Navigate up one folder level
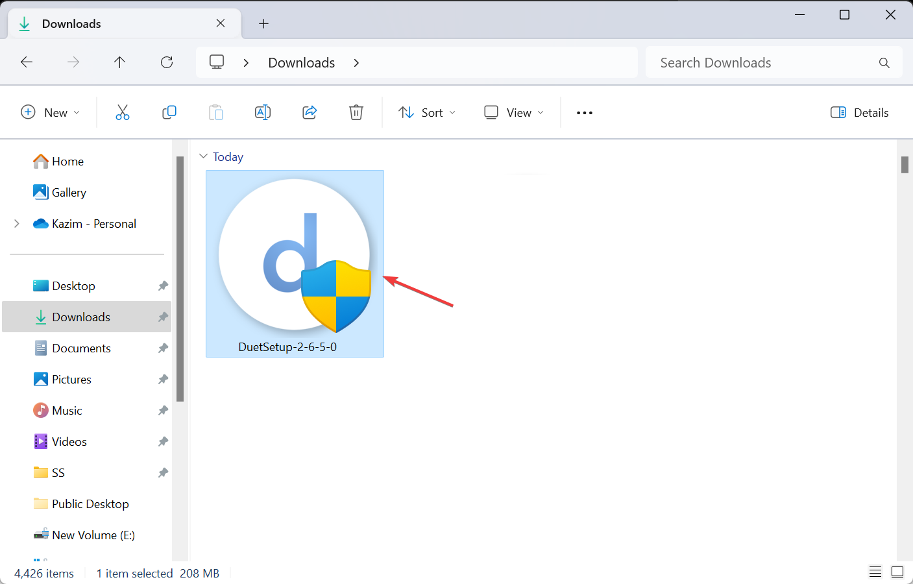 (119, 62)
